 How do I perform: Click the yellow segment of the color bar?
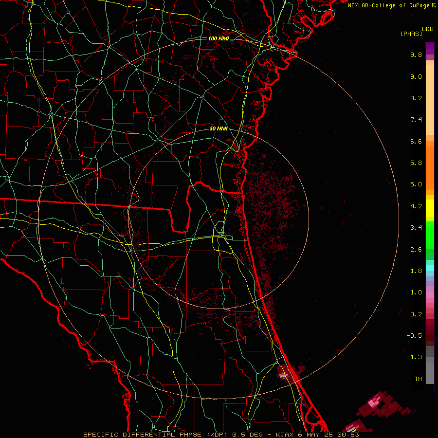(430, 208)
